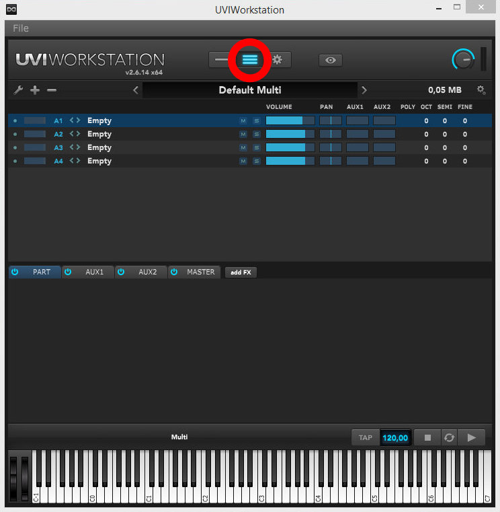Click the Multi label above keyboard
This screenshot has width=500, height=512.
point(179,437)
